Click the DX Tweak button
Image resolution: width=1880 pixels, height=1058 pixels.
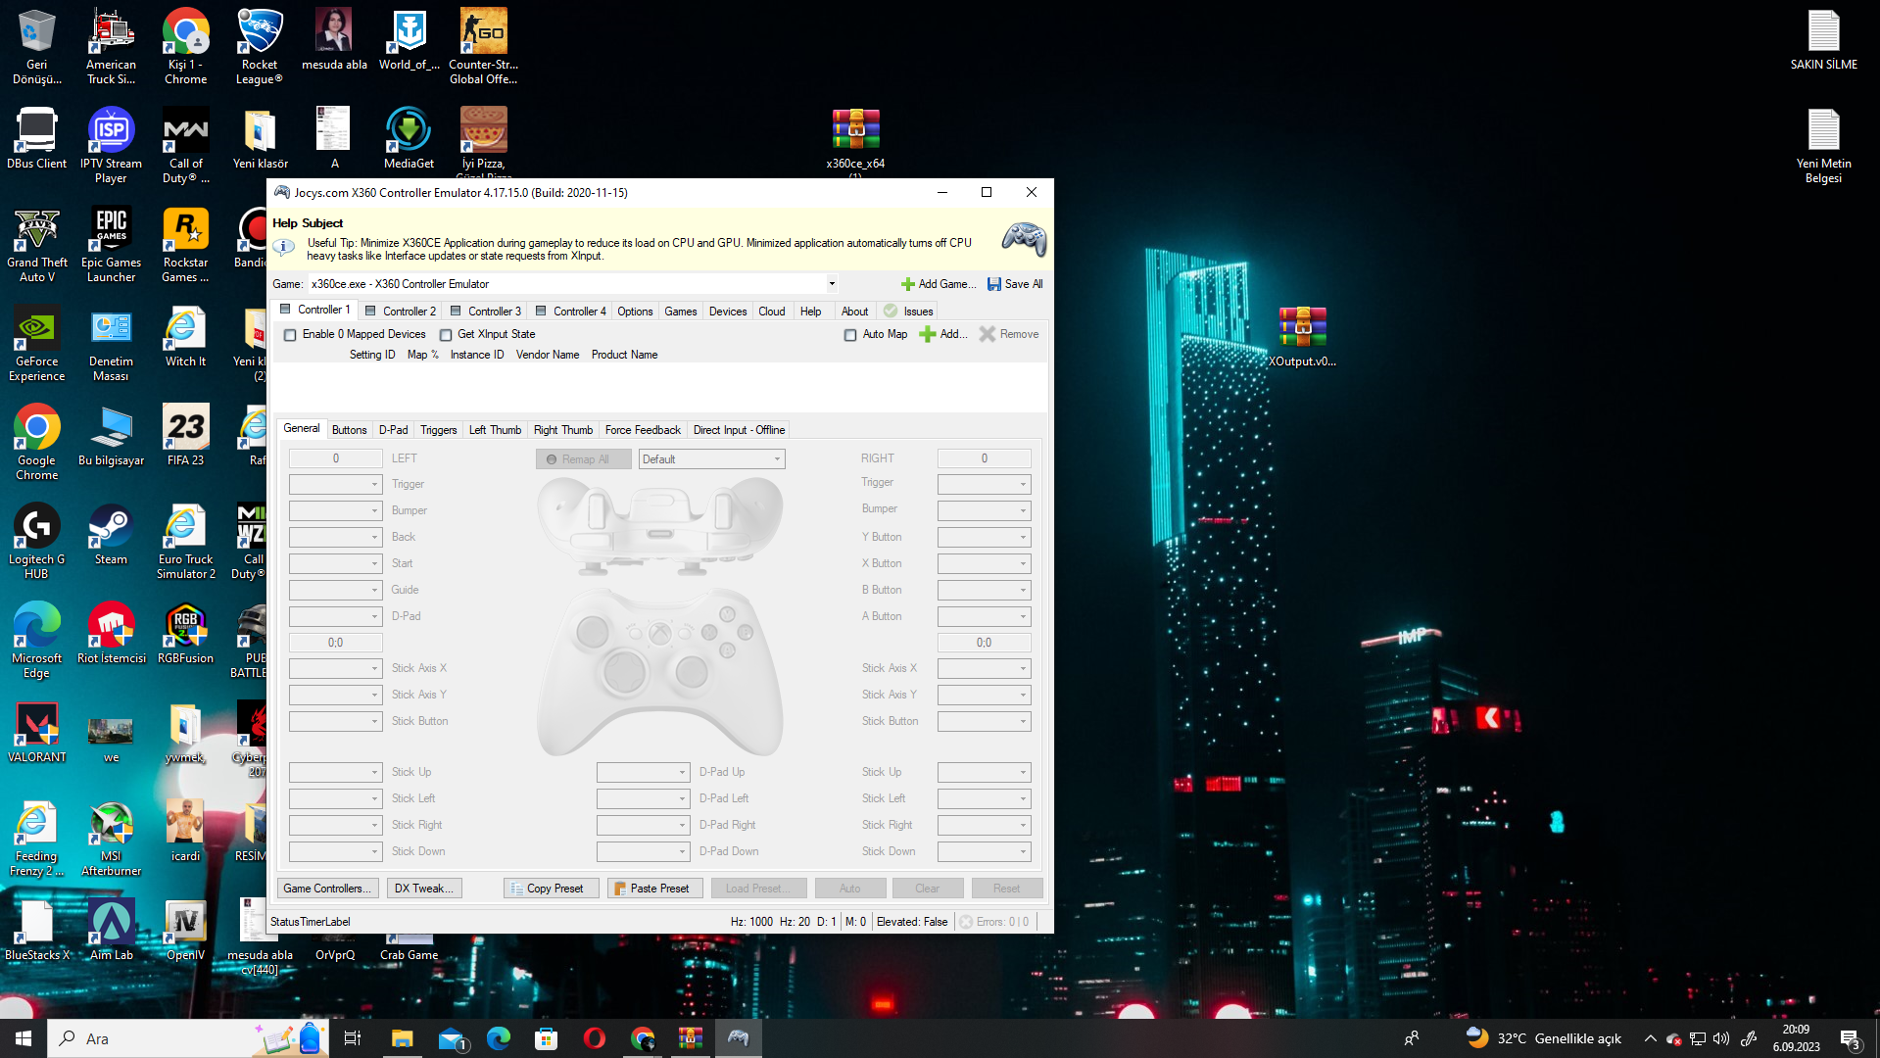click(424, 889)
